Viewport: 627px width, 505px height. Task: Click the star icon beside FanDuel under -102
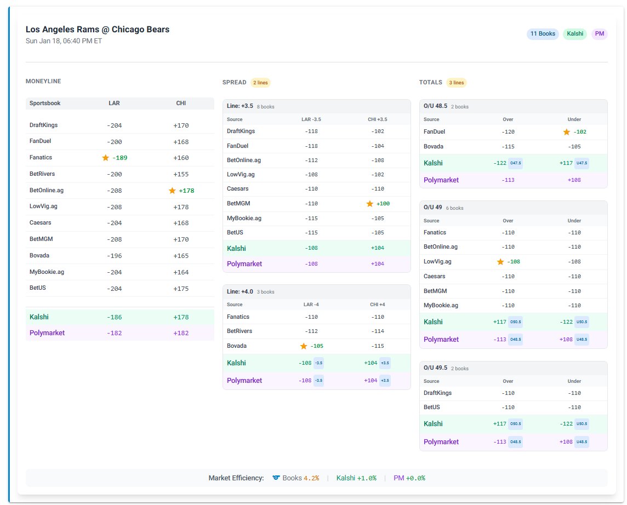[567, 132]
